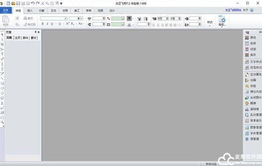Click the 关于 (About) link
Viewport: 262px width, 166px height.
click(245, 10)
